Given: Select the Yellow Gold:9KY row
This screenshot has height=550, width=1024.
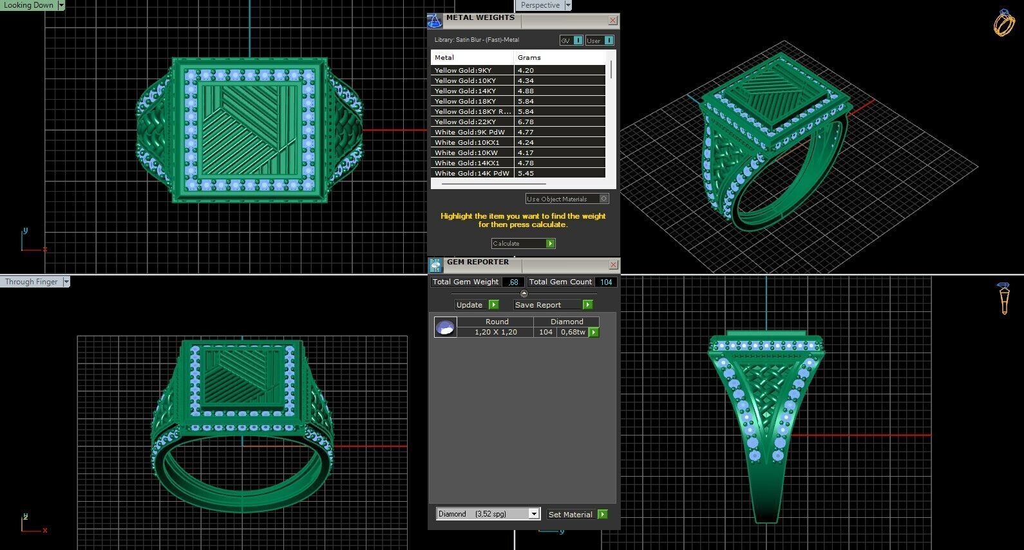Looking at the screenshot, I should coord(518,70).
